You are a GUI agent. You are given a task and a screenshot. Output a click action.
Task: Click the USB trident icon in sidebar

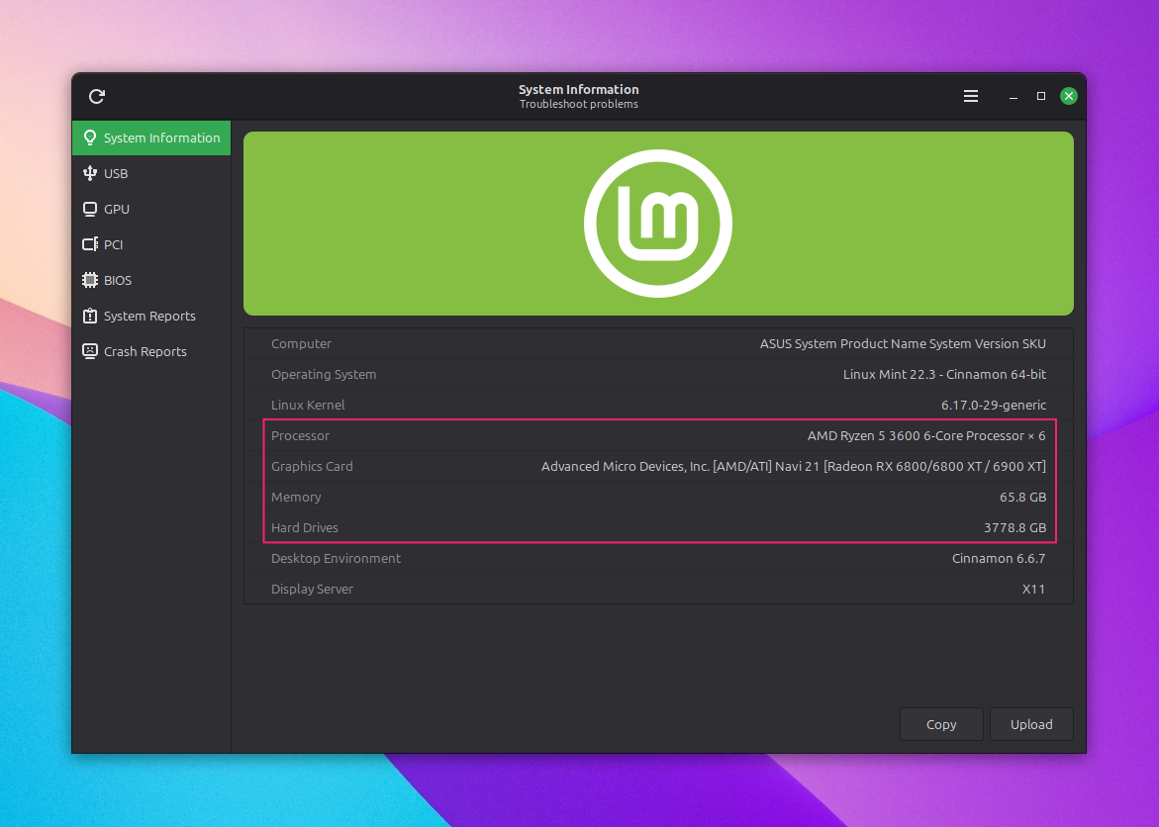pyautogui.click(x=90, y=173)
